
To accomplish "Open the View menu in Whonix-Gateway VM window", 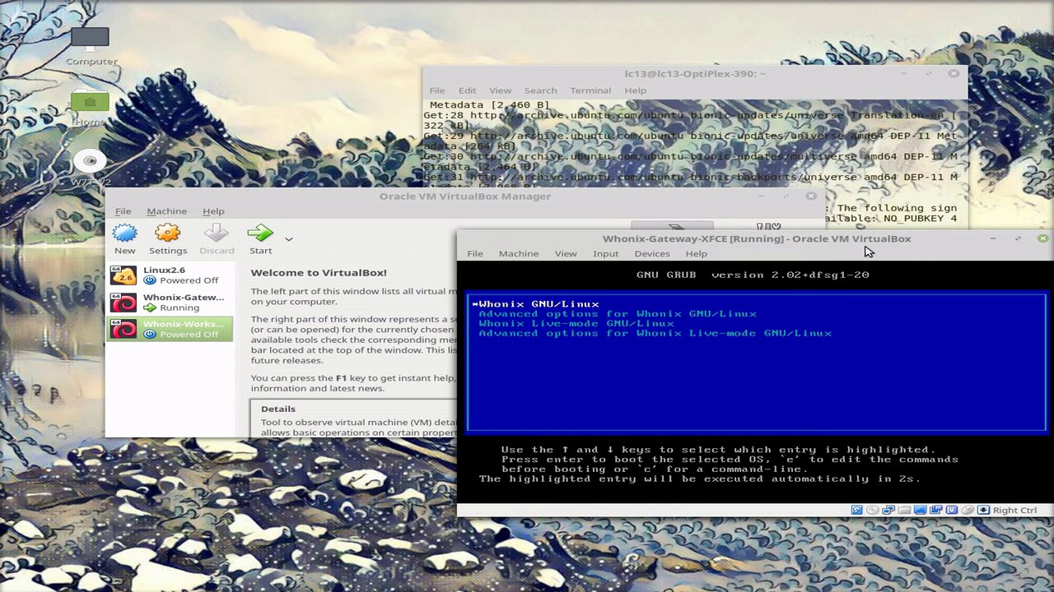I will tap(566, 253).
